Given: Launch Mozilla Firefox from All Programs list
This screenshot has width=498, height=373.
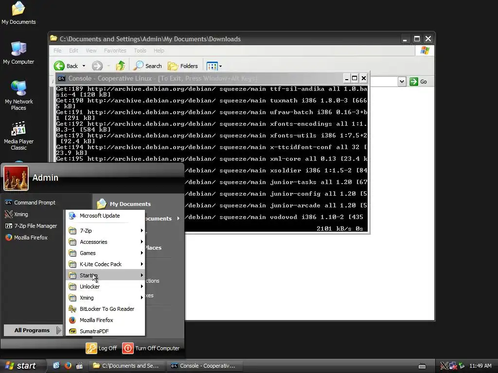Looking at the screenshot, I should pyautogui.click(x=105, y=320).
